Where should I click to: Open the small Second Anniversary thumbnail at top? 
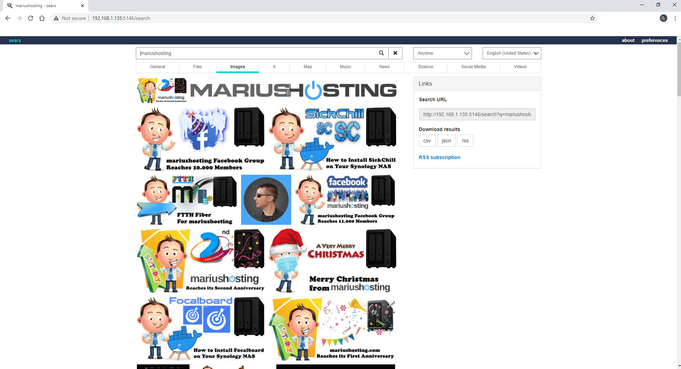coord(162,90)
